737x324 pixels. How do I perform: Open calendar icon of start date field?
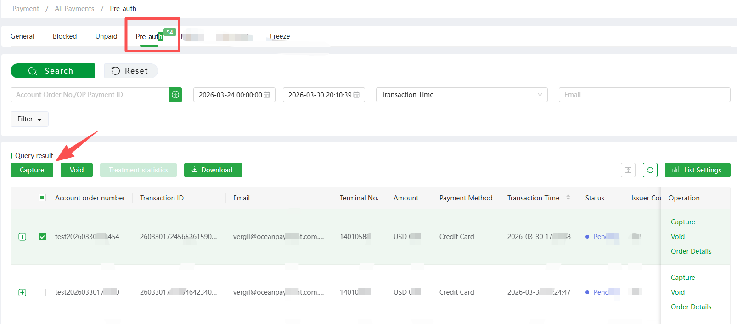click(267, 95)
